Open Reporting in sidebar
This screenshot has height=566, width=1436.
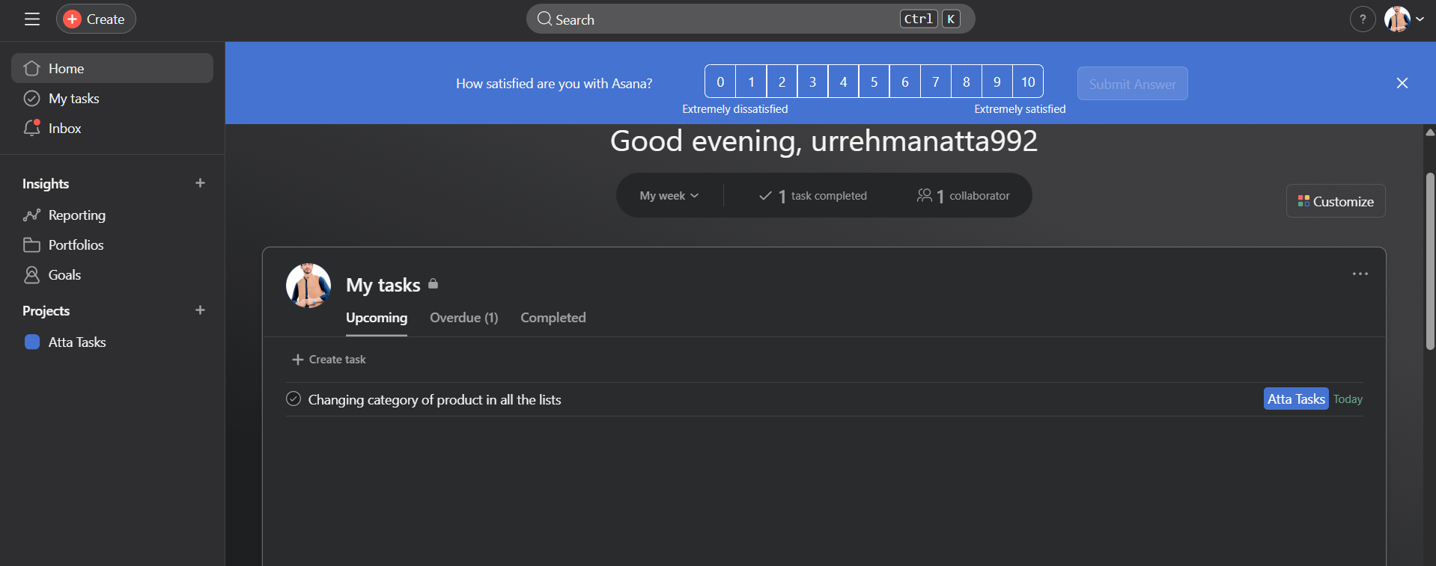pyautogui.click(x=112, y=215)
